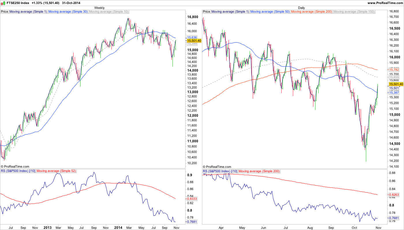Image resolution: width=404 pixels, height=230 pixels.
Task: Click the 31-Oct-2014 date in the header
Action: point(71,3)
